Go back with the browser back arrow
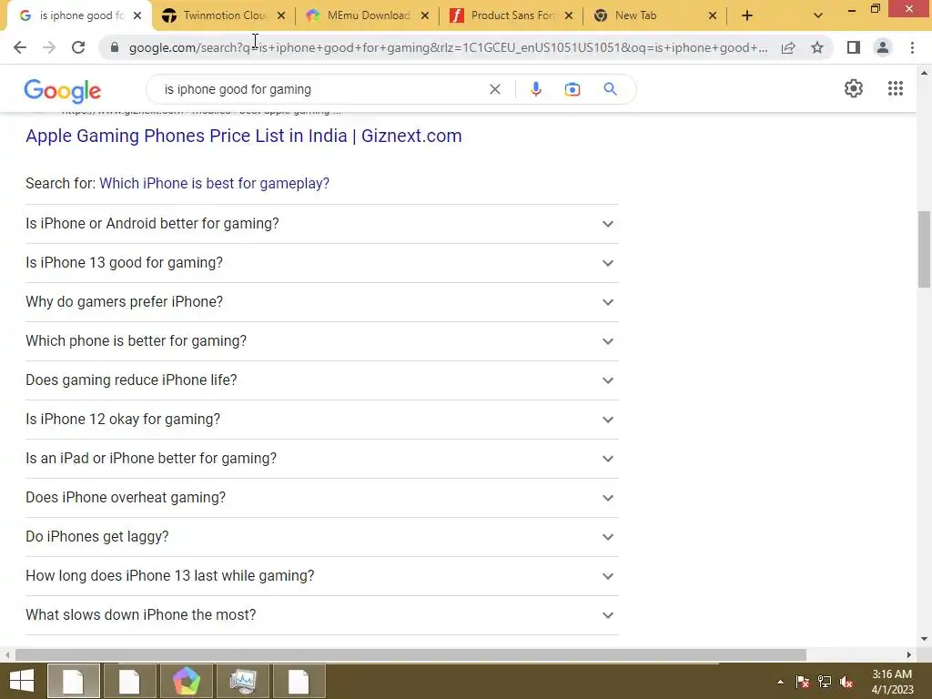 [20, 47]
